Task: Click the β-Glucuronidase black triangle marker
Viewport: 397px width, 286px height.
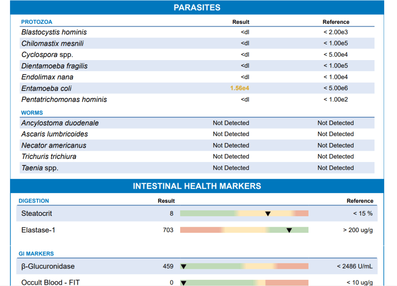Action: (x=184, y=266)
